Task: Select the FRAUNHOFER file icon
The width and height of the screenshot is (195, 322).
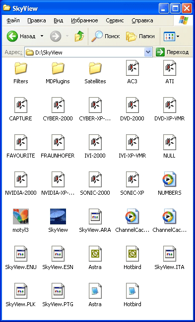Action: pyautogui.click(x=58, y=142)
